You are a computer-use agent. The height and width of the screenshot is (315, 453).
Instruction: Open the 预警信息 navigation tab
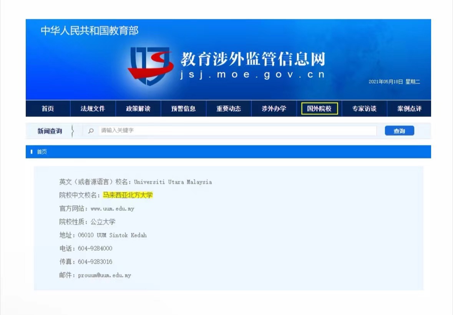[183, 108]
